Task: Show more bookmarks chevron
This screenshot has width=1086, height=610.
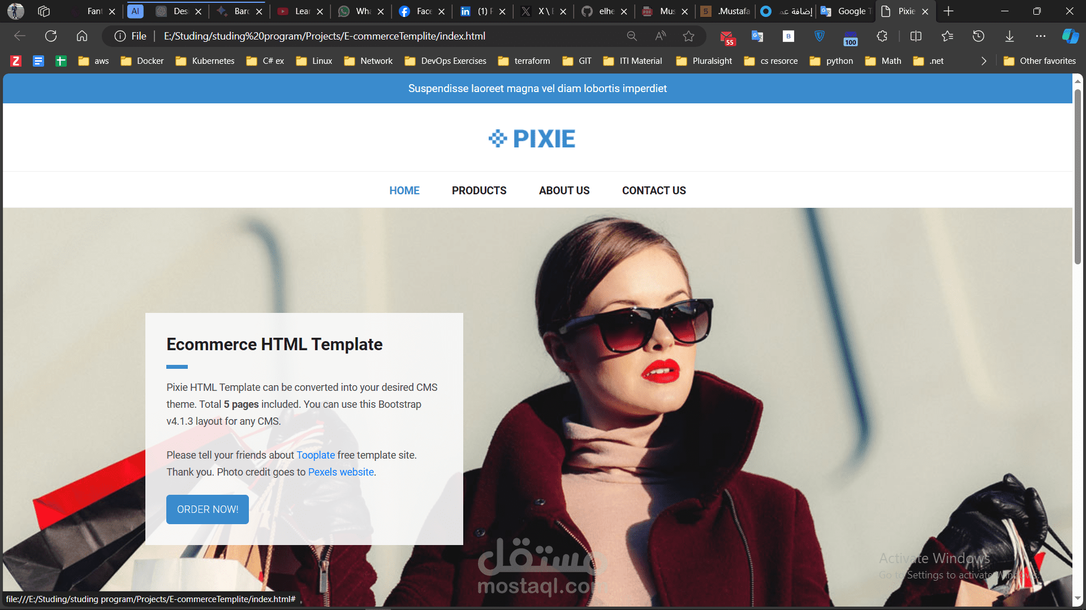Action: coord(984,61)
